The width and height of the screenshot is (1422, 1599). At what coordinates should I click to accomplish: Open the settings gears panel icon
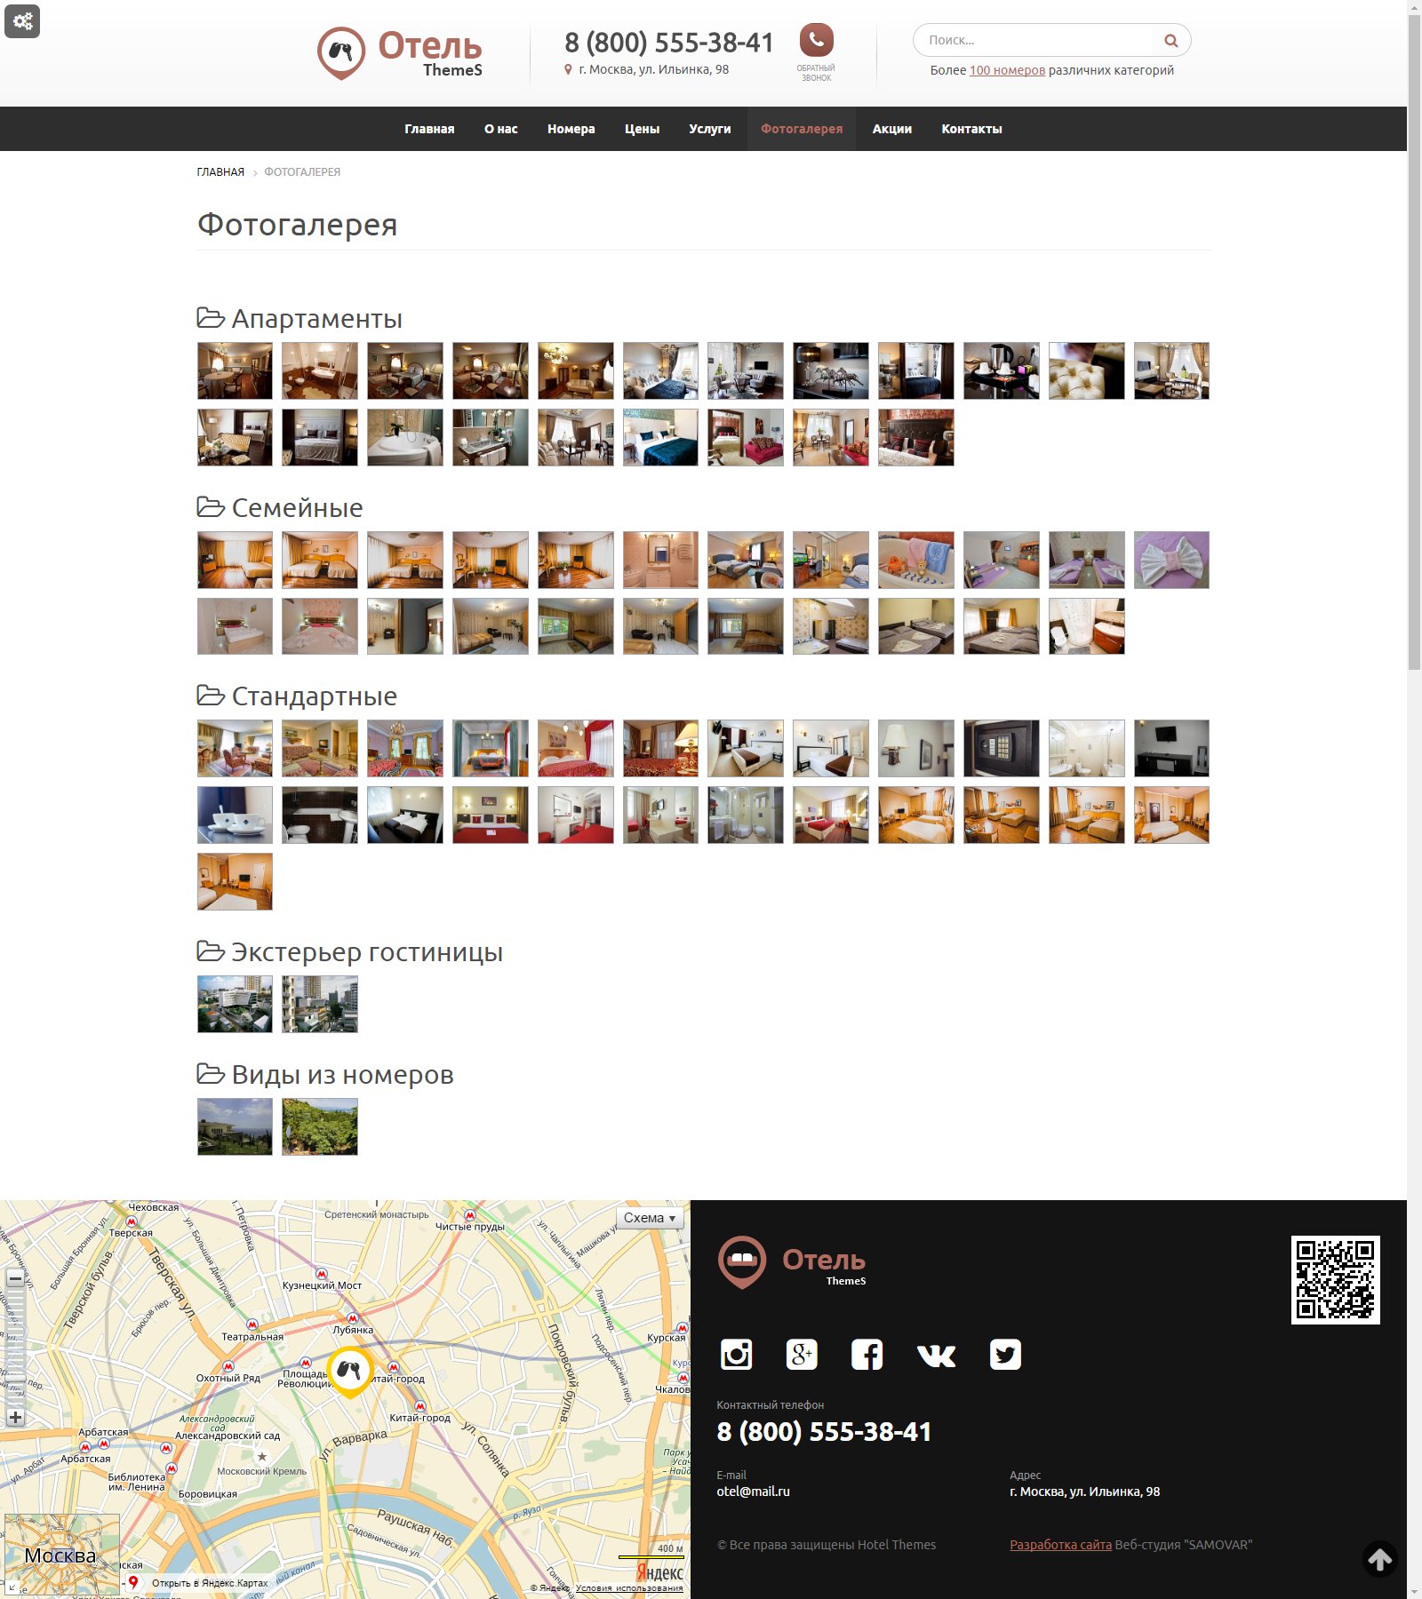22,21
